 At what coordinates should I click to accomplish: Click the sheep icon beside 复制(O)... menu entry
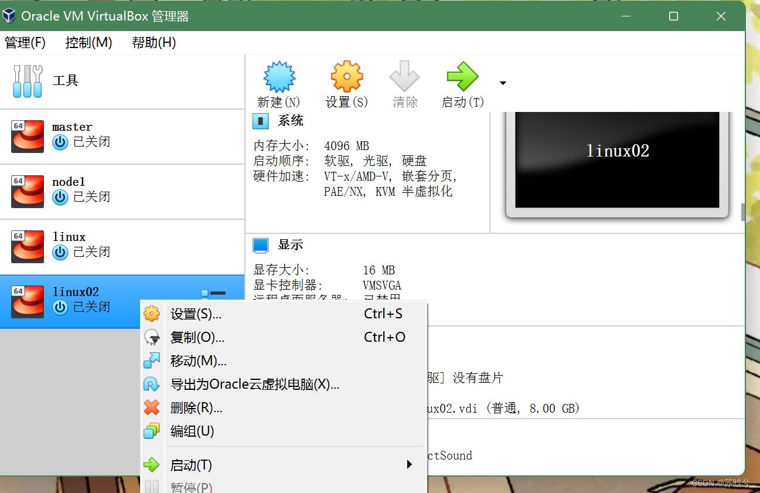coord(152,337)
